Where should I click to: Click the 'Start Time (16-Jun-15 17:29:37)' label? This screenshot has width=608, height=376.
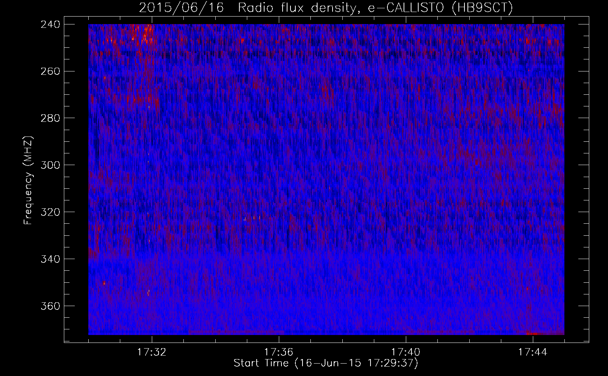pyautogui.click(x=326, y=363)
